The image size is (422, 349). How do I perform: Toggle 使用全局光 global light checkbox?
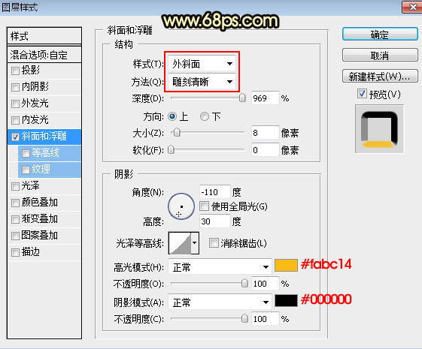tap(205, 206)
